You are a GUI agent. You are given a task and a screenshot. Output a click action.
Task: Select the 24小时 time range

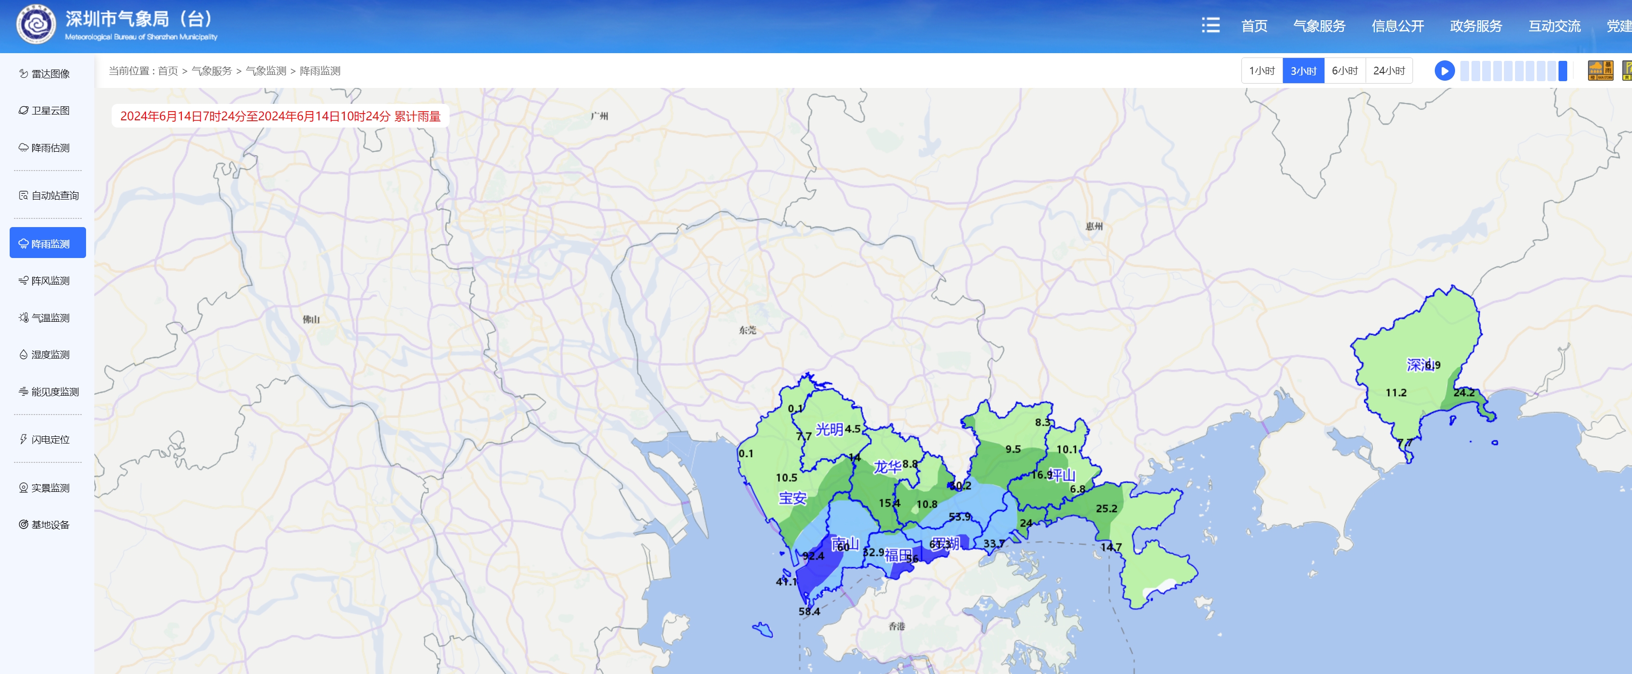(1389, 71)
